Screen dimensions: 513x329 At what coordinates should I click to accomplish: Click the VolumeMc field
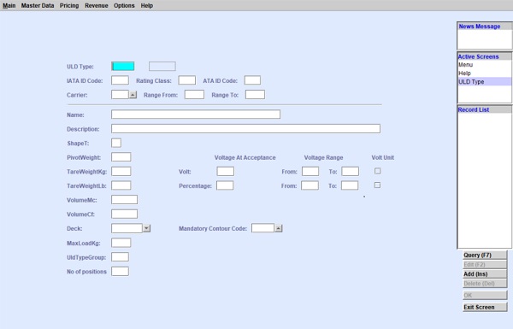[124, 200]
